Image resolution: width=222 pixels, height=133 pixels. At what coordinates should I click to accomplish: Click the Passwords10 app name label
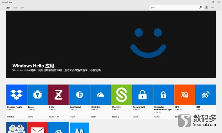(x=139, y=107)
